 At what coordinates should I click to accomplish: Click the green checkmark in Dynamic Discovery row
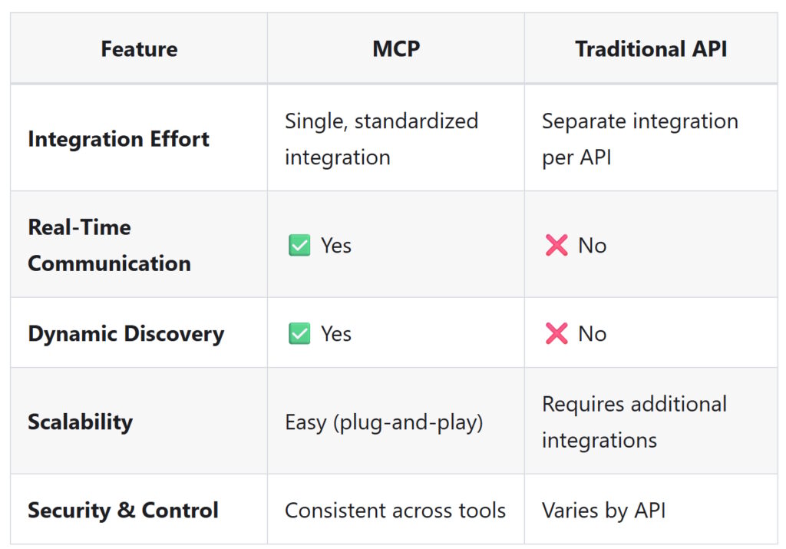[299, 333]
